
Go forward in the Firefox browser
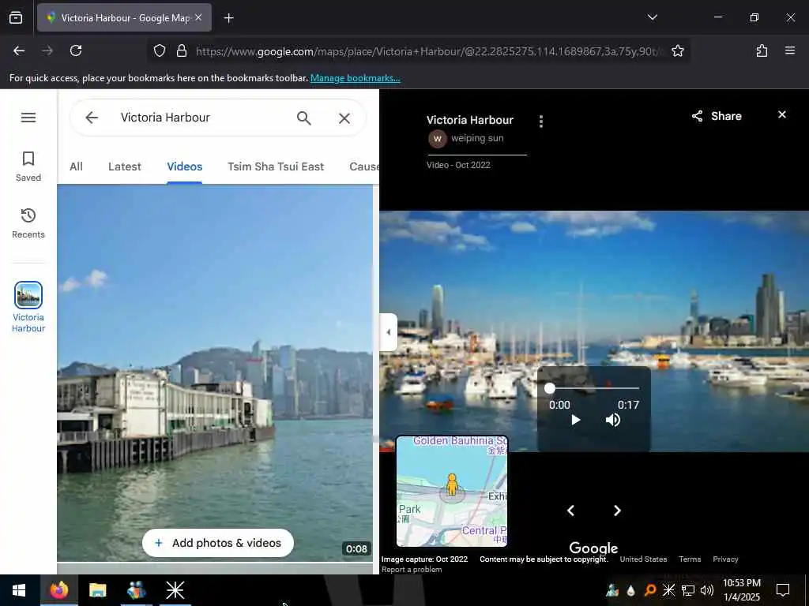click(x=47, y=50)
